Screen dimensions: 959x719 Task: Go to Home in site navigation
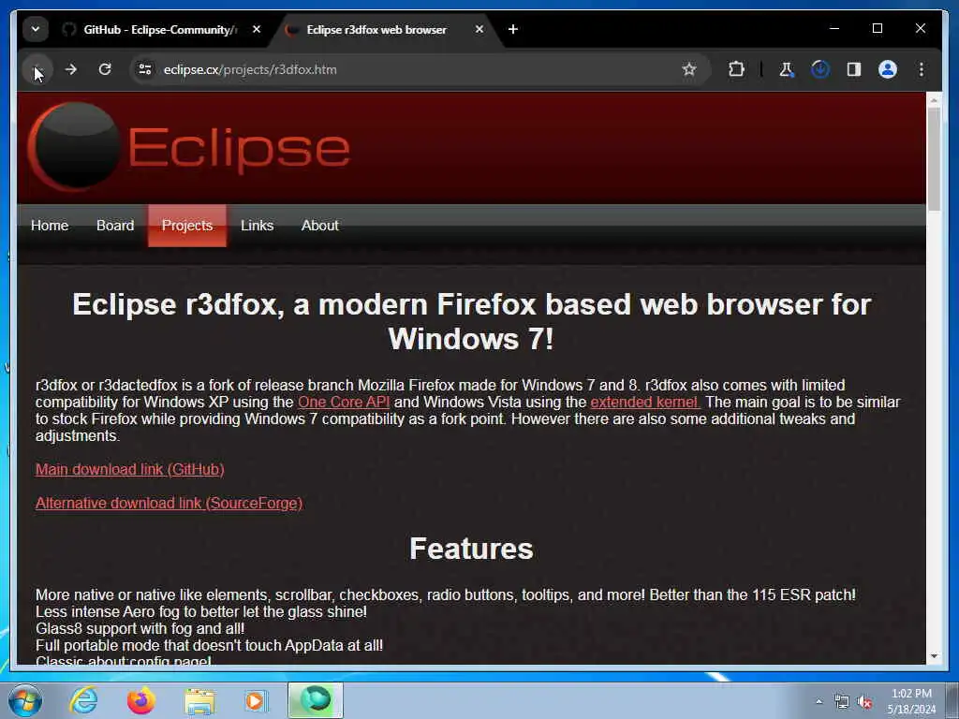point(50,226)
